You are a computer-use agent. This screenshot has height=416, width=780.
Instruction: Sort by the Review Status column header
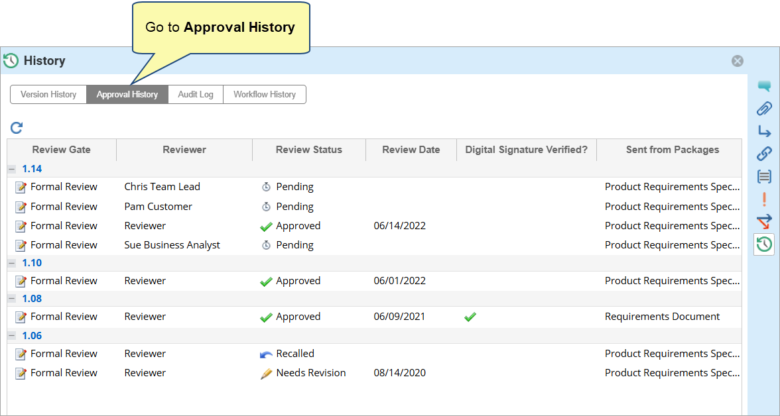(x=308, y=150)
